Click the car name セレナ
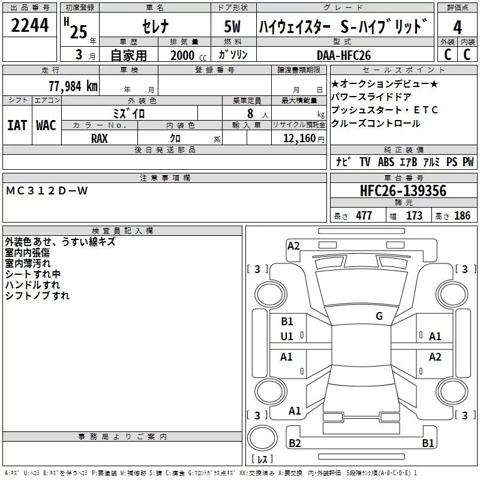The width and height of the screenshot is (480, 480). tap(155, 26)
